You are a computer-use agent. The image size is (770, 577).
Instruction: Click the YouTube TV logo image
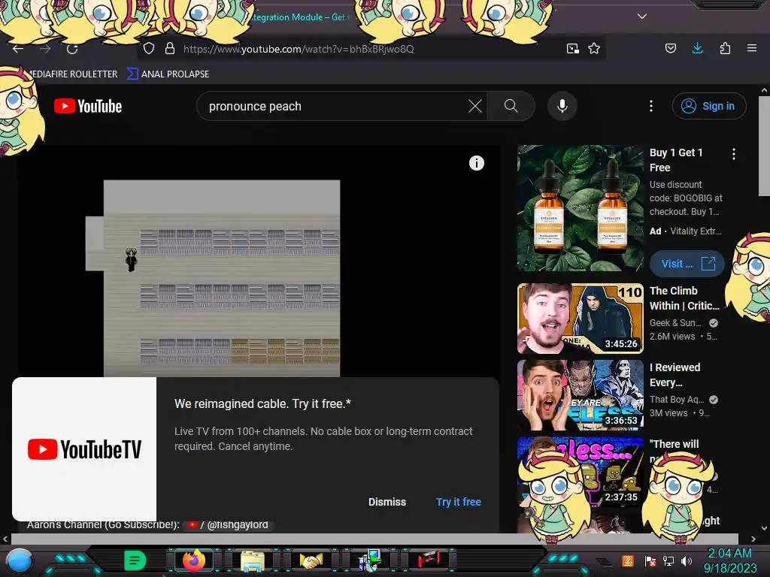coord(84,449)
